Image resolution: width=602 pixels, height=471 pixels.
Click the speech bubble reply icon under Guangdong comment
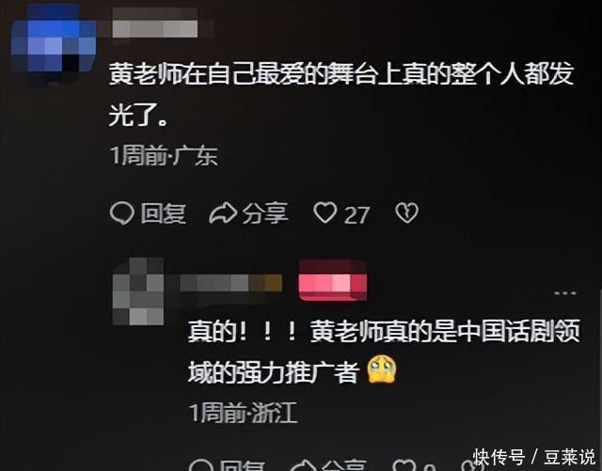point(122,213)
